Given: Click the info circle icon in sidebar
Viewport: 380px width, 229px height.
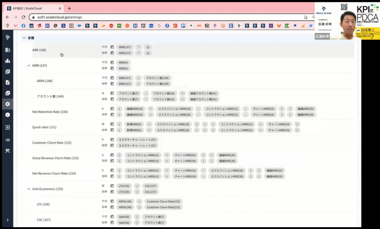Looking at the screenshot, I should point(7,115).
